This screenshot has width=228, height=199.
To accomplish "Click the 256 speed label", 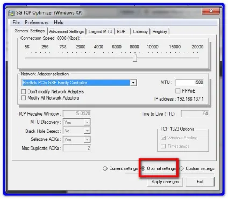I will pyautogui.click(x=45, y=47).
